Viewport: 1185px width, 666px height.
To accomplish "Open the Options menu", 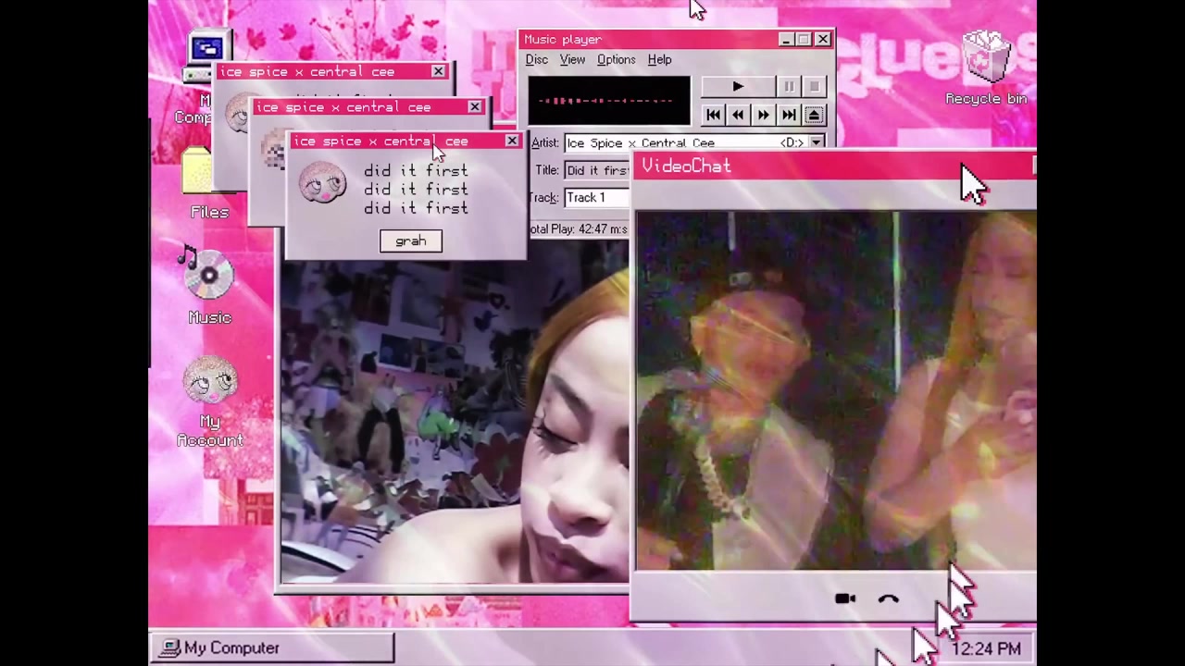I will (616, 60).
